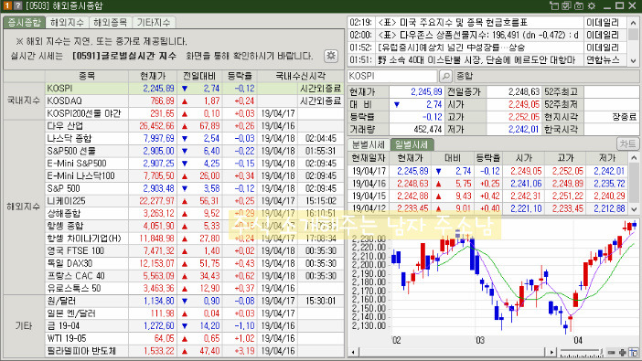Click the chart horizontal scrollbar track
The image size is (642, 361).
coord(452,353)
